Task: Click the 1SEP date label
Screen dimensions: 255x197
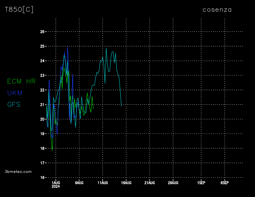Action: 201,183
